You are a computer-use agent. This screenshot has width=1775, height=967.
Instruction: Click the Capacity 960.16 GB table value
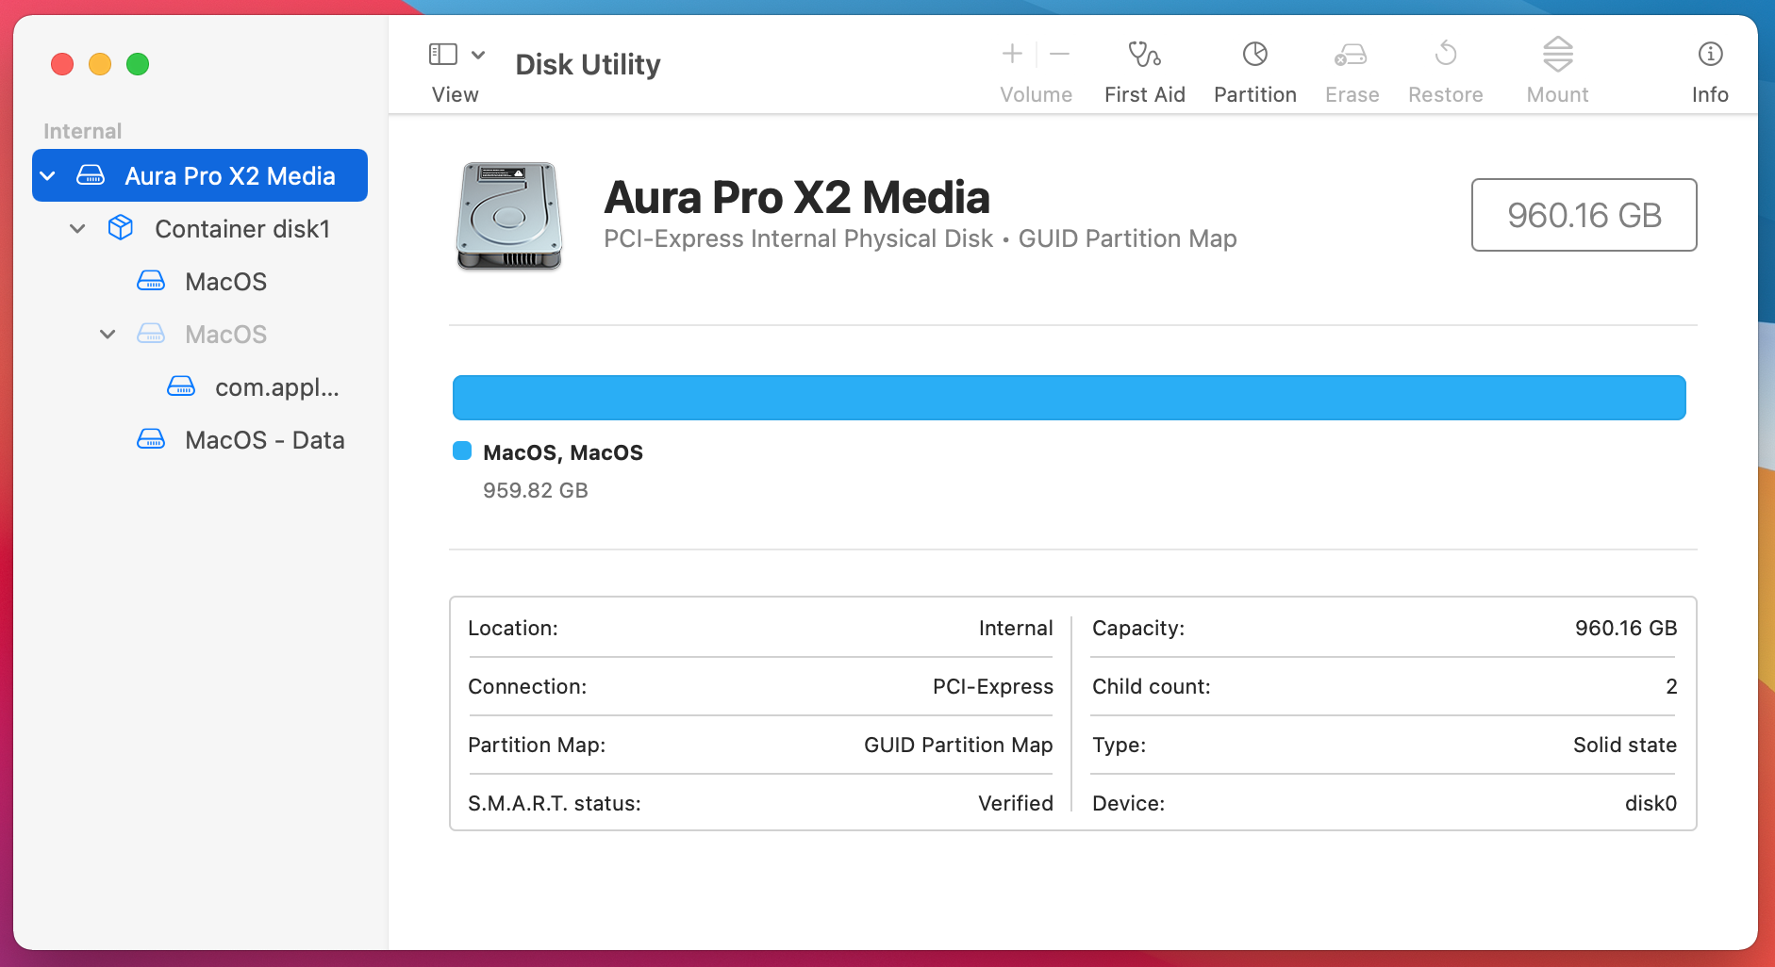(x=1626, y=628)
